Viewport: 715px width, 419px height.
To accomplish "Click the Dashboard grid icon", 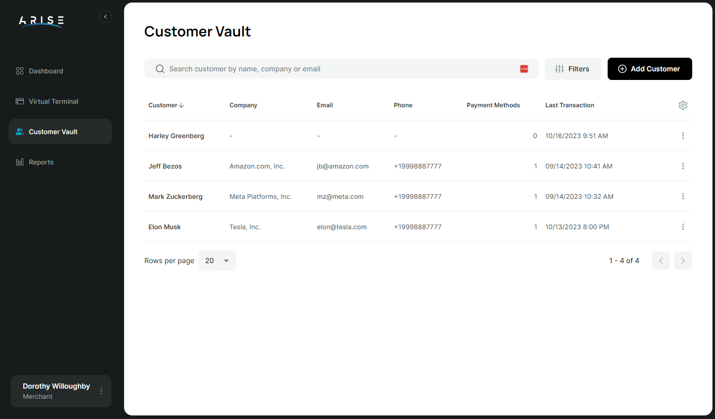I will tap(20, 71).
